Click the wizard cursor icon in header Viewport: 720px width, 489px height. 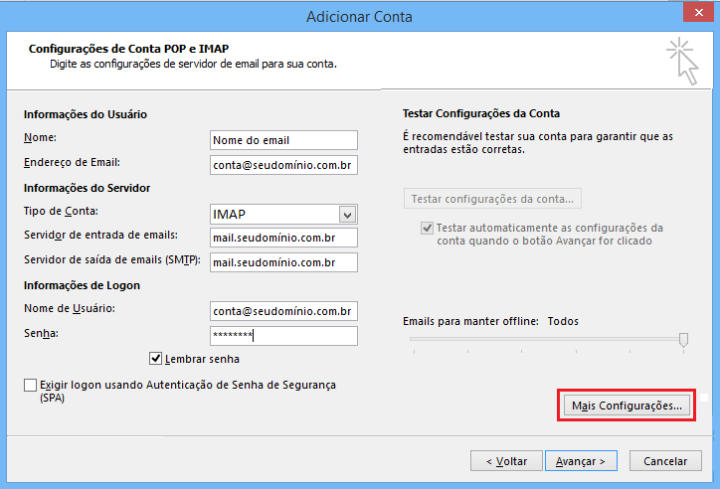[x=681, y=61]
